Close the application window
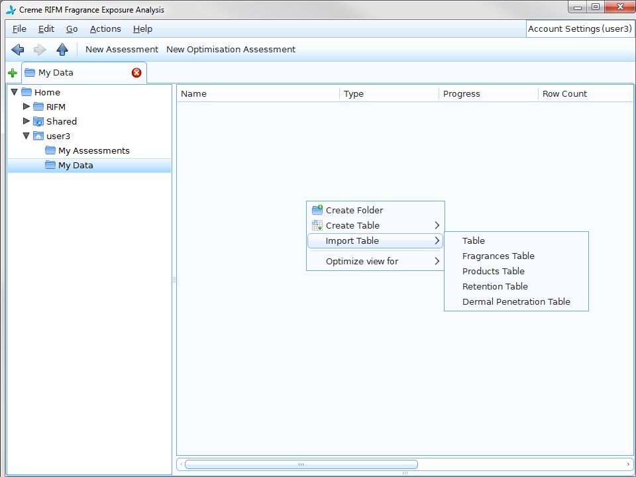The width and height of the screenshot is (636, 477). pos(620,7)
